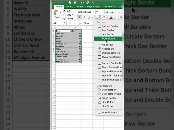The width and height of the screenshot is (174, 130).
Task: Open More Borders... dialog
Action: [108, 112]
